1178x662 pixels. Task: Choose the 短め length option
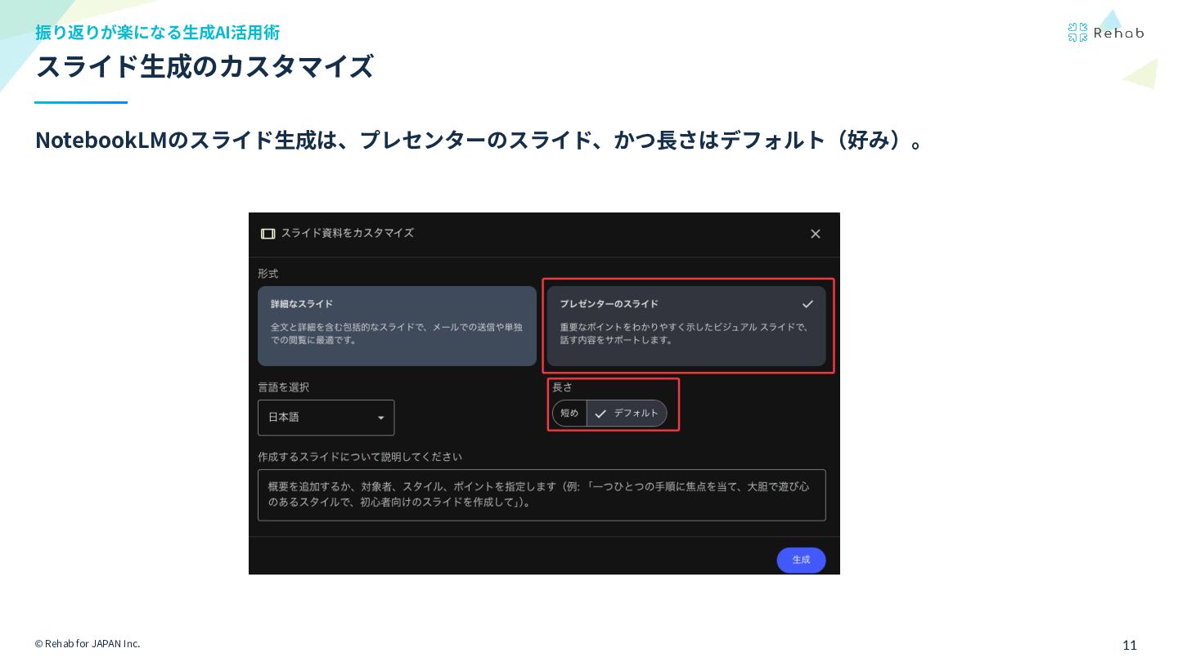569,414
